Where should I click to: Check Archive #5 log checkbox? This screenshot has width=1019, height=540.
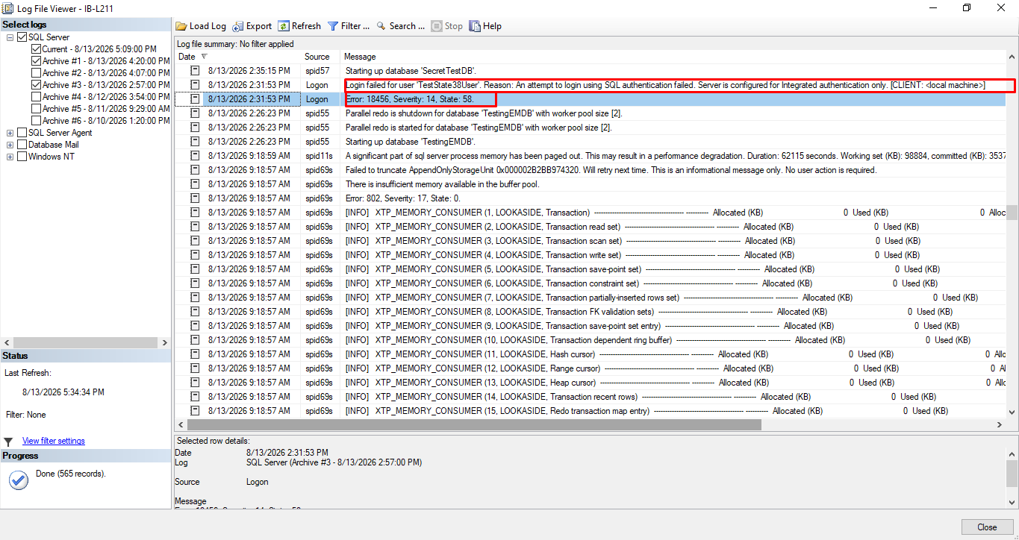pos(36,109)
